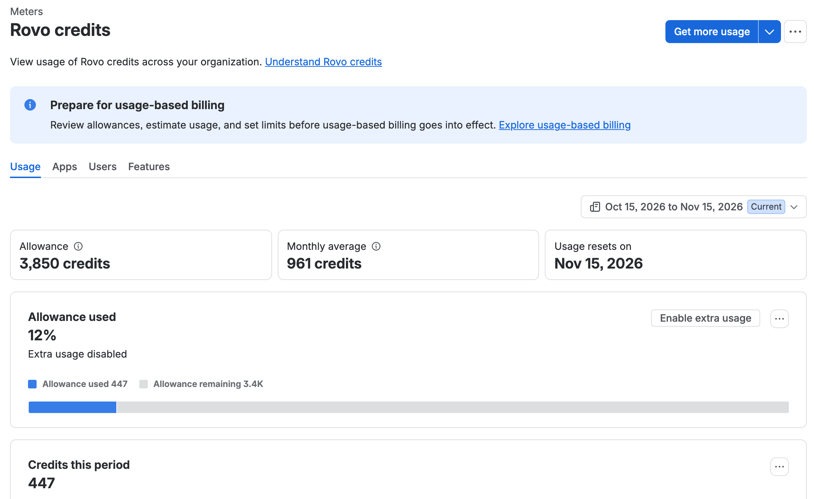This screenshot has width=814, height=499.
Task: Click the gray remaining portion of progress bar
Action: [453, 407]
